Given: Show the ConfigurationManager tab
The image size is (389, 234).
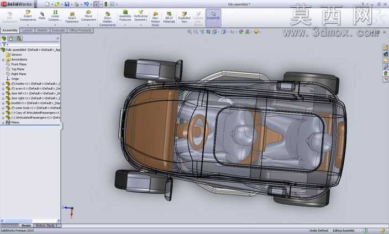Looking at the screenshot, I should (x=19, y=39).
